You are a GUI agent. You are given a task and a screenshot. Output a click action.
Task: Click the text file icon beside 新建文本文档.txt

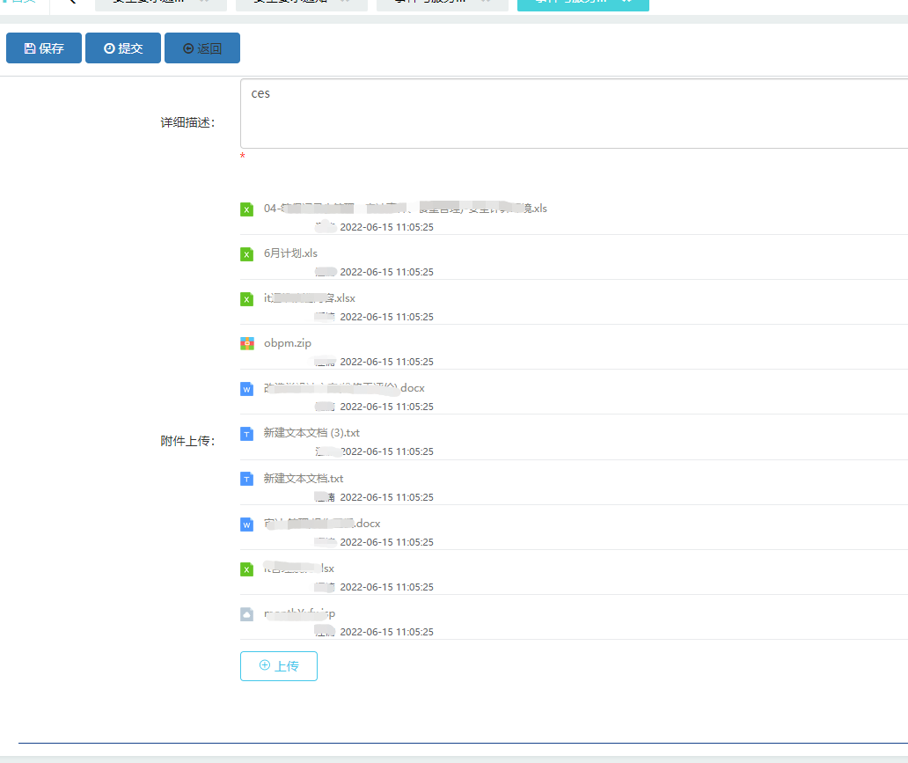(246, 479)
